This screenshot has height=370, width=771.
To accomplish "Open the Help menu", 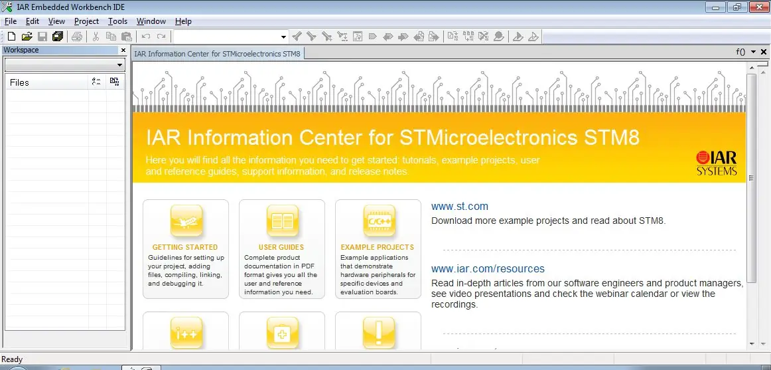I will coord(183,21).
